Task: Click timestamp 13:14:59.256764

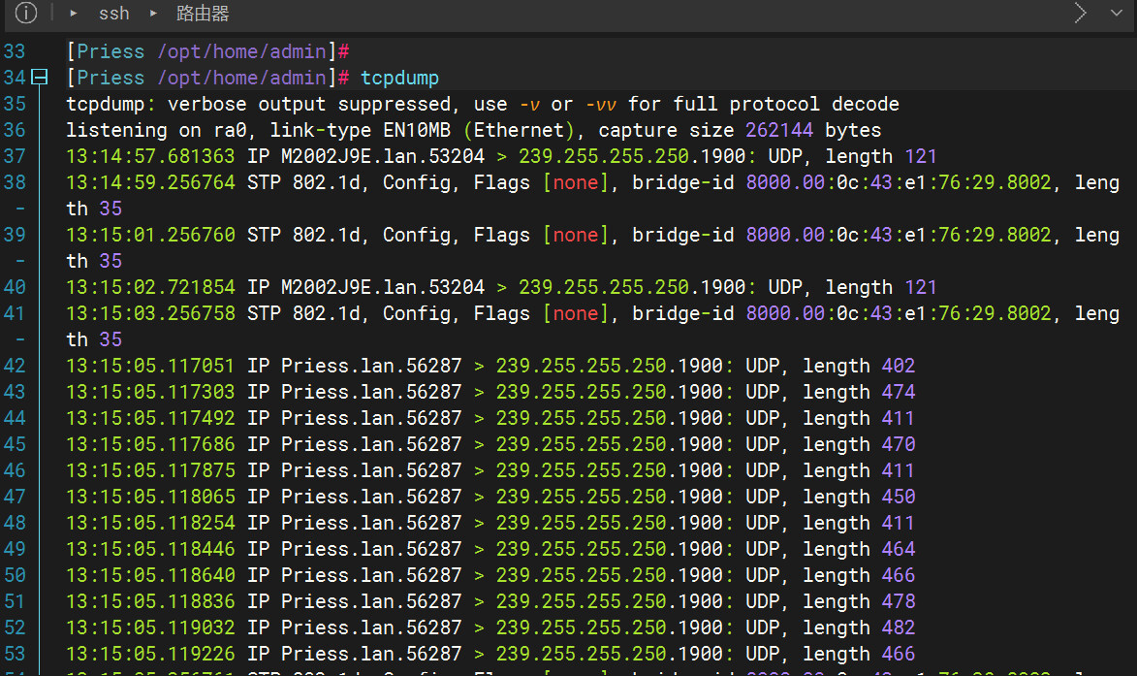Action: pyautogui.click(x=150, y=182)
